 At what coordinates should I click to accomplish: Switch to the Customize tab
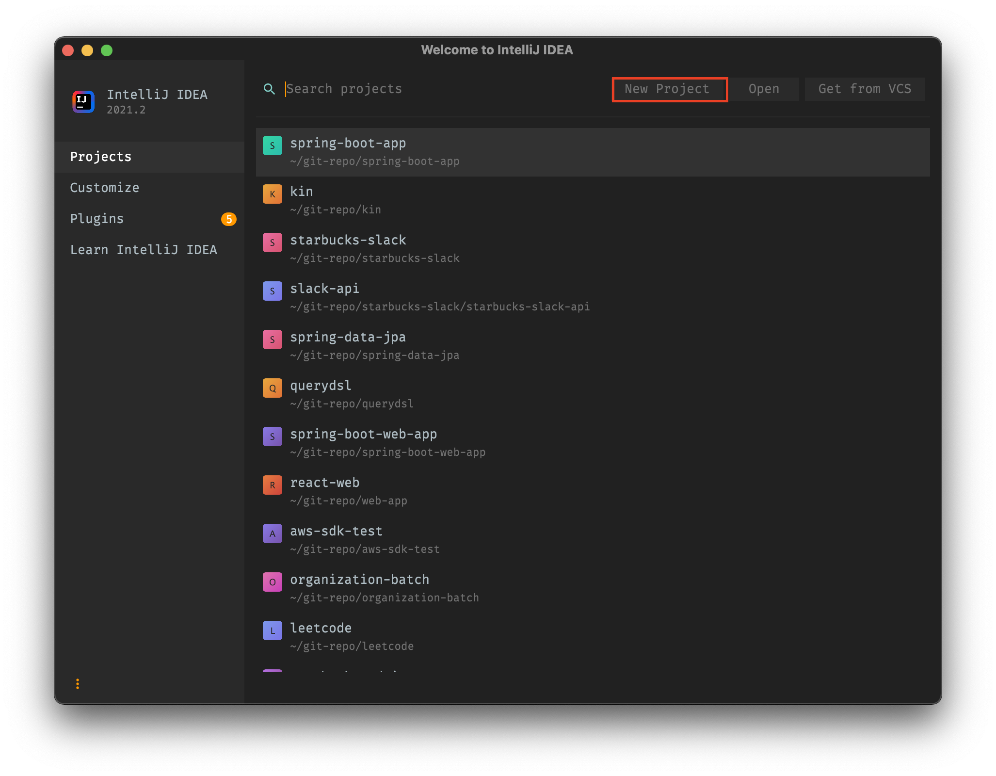(105, 188)
